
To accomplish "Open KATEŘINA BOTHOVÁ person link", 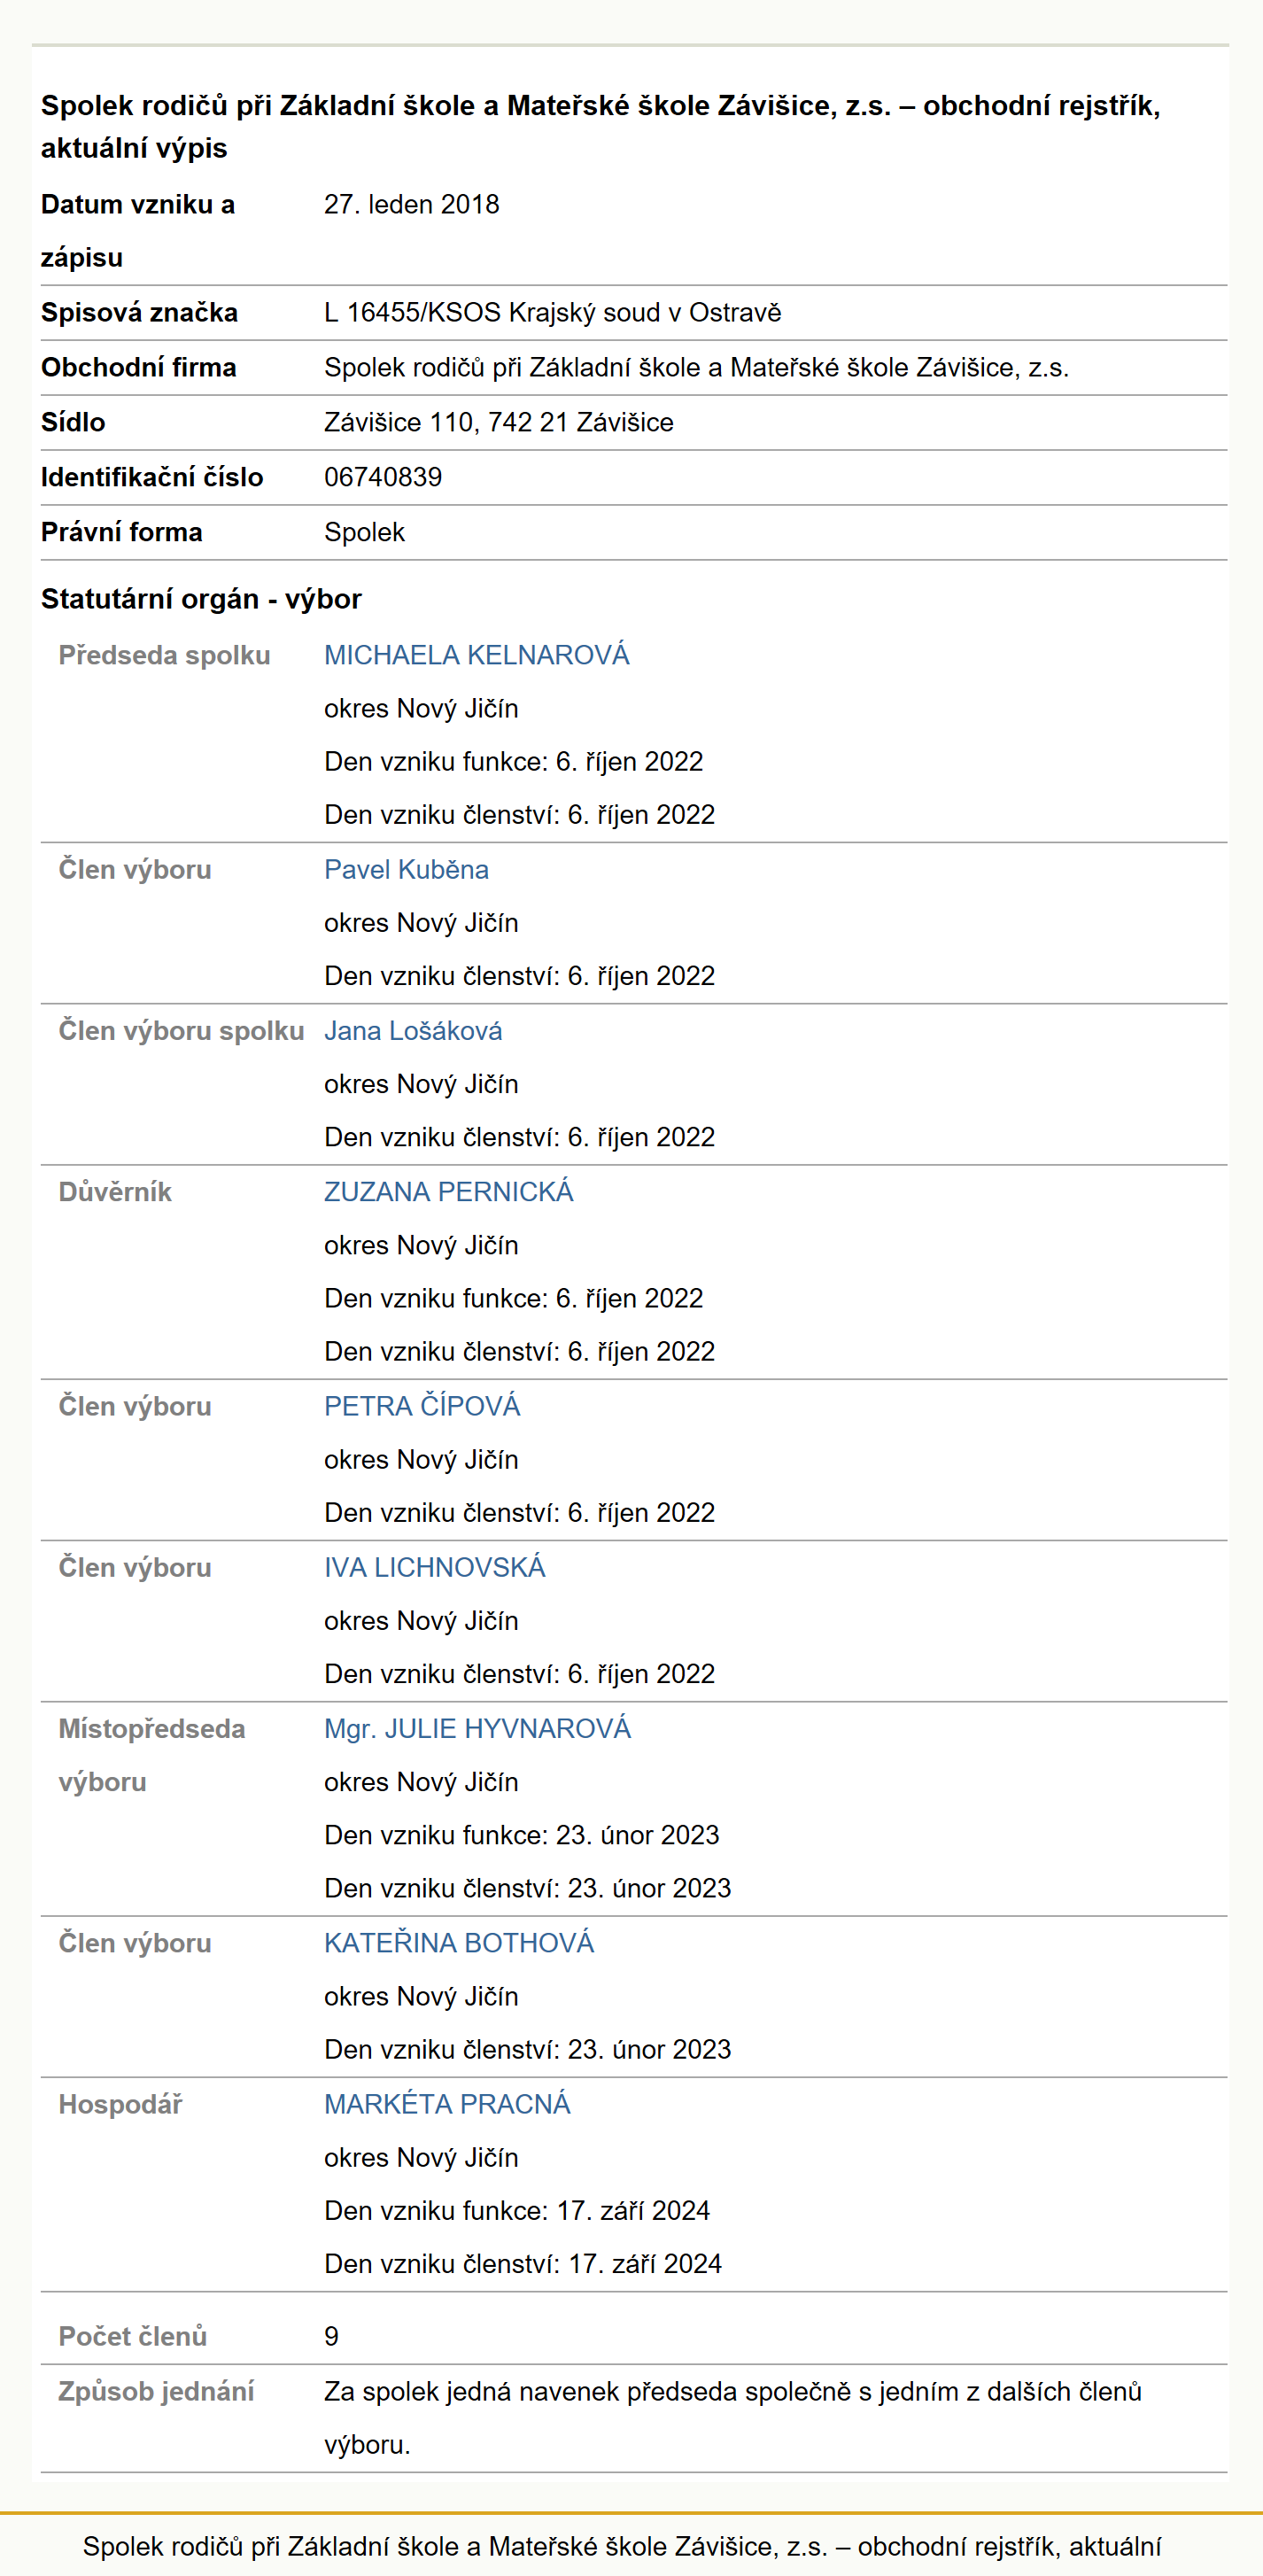I will tap(459, 1943).
